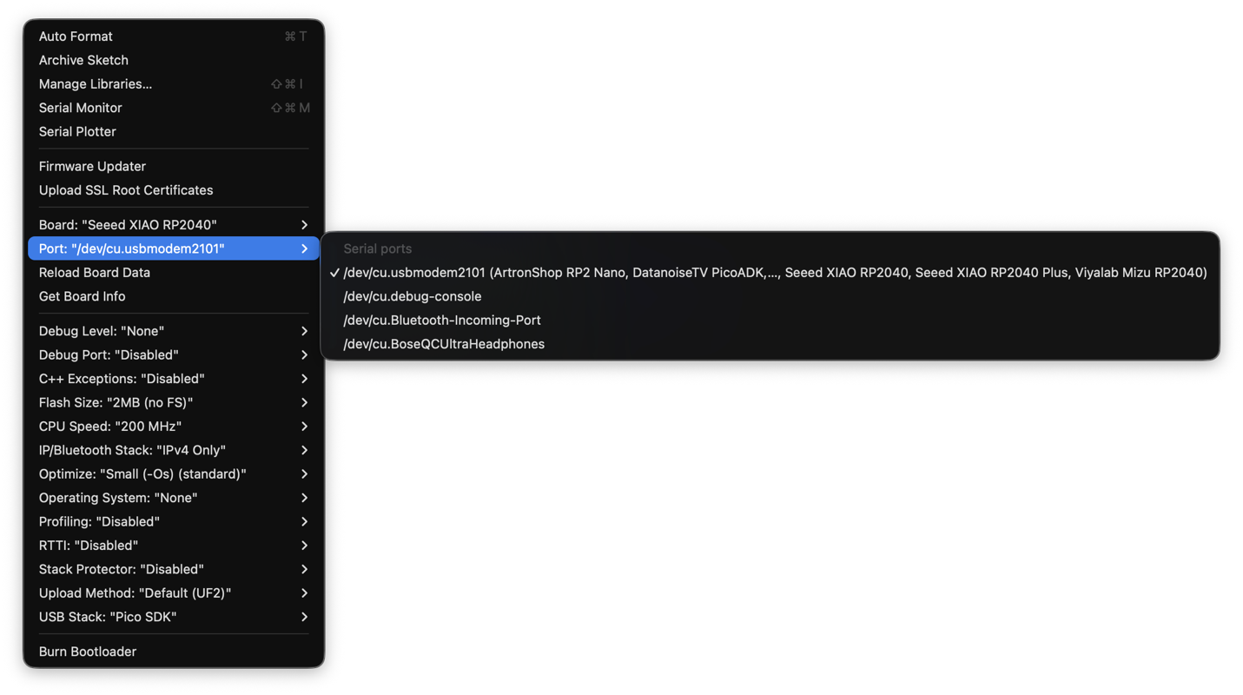
Task: Expand CPU Speed "200 MHz" options
Action: click(x=174, y=427)
